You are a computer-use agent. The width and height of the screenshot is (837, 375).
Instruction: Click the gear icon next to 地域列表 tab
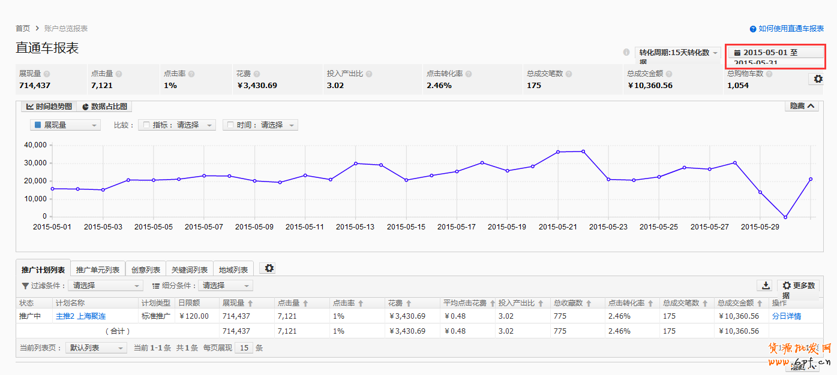[269, 268]
